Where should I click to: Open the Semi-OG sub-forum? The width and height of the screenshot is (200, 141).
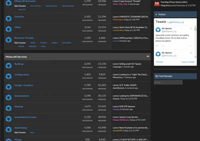click(22, 9)
